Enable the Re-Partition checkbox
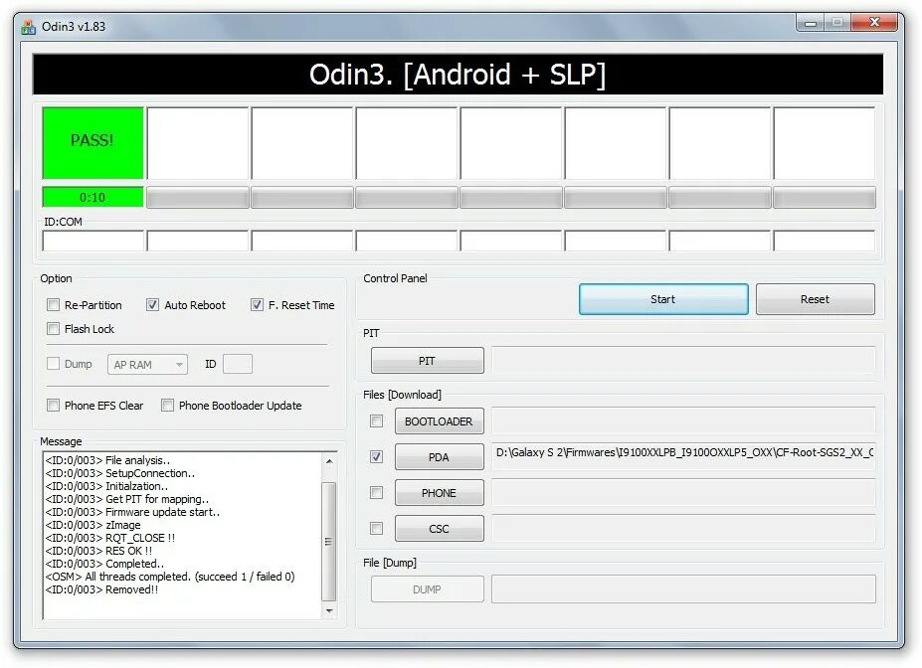 pyautogui.click(x=53, y=305)
